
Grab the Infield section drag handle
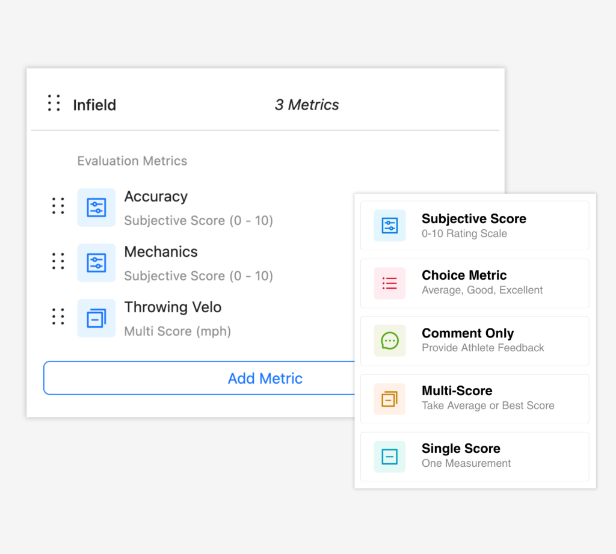pyautogui.click(x=54, y=103)
